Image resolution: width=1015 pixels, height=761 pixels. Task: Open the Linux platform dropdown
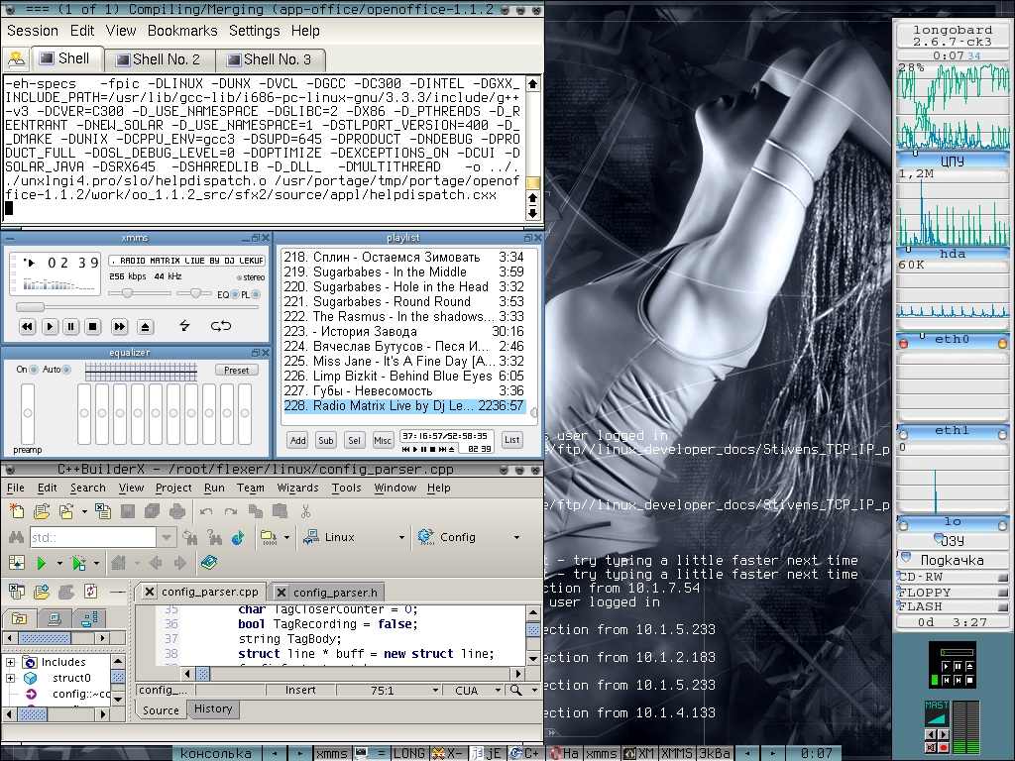click(x=401, y=537)
